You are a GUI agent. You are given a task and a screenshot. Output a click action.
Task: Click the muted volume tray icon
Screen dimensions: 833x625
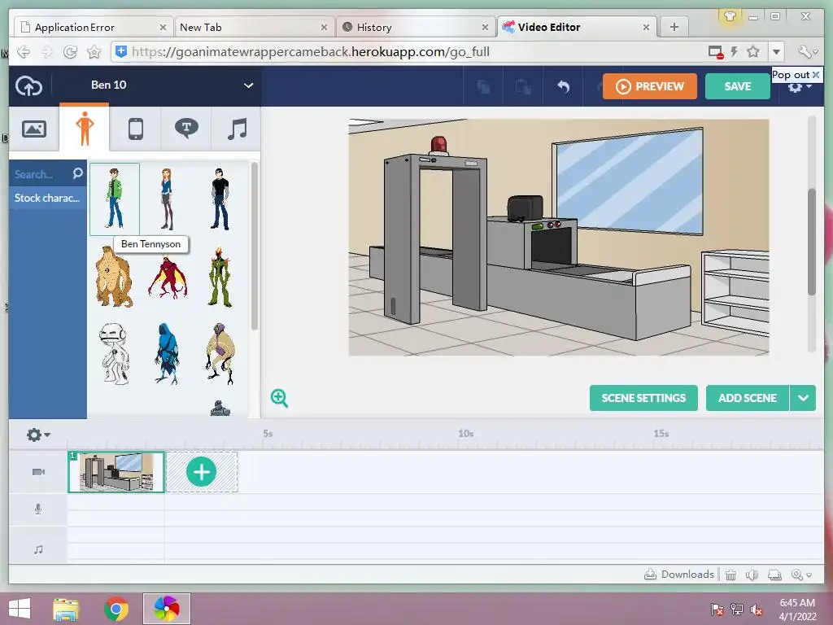pyautogui.click(x=757, y=610)
